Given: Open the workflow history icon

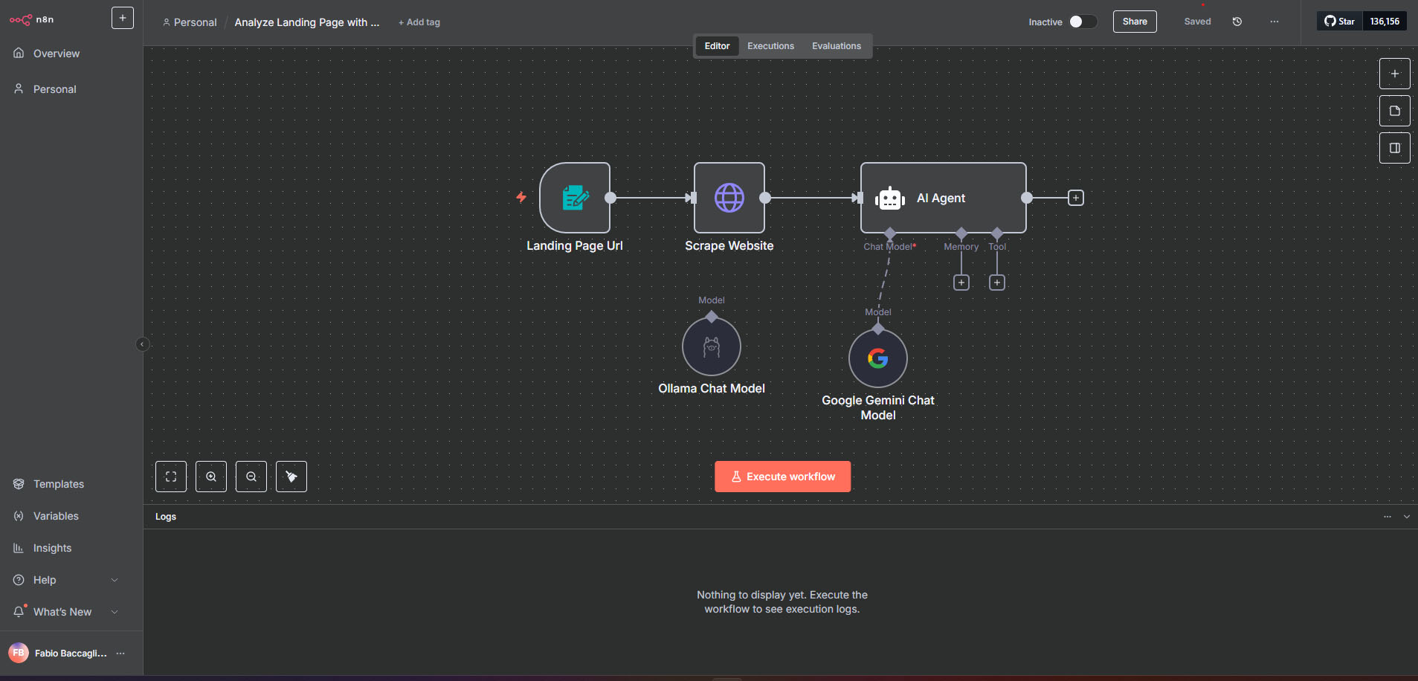Looking at the screenshot, I should (x=1237, y=22).
